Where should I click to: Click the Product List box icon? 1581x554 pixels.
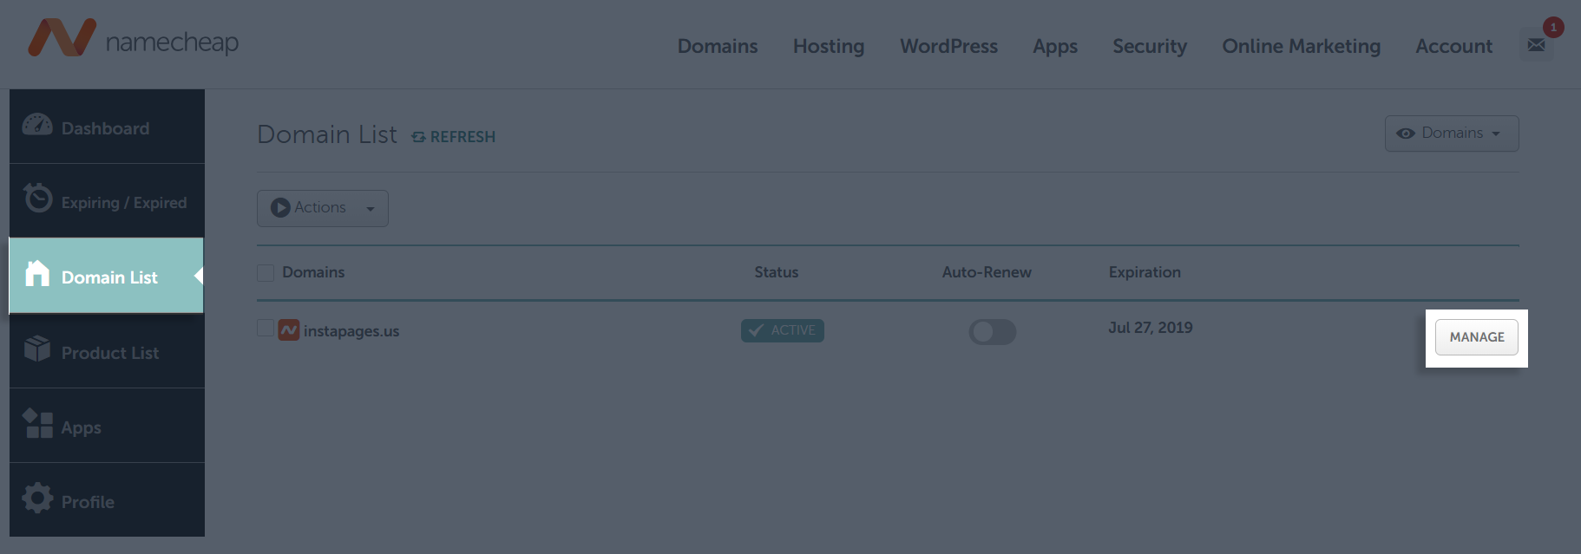(37, 349)
